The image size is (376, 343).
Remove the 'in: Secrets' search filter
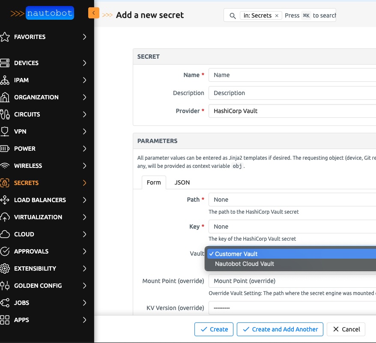pyautogui.click(x=277, y=15)
